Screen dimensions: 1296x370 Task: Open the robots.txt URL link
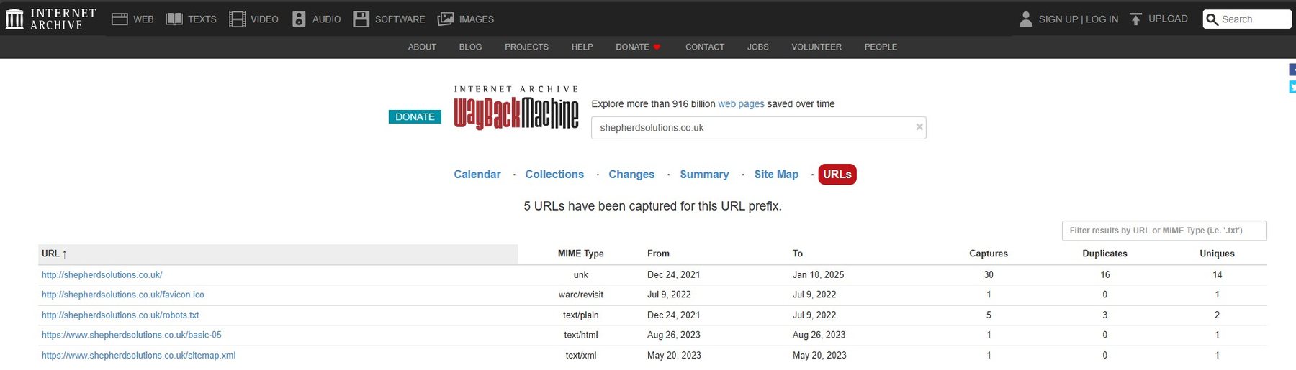[x=120, y=315]
